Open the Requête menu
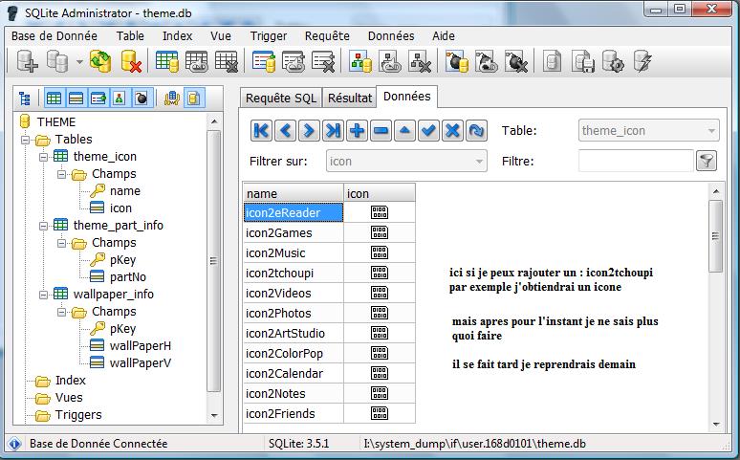This screenshot has height=460, width=740. pyautogui.click(x=327, y=35)
